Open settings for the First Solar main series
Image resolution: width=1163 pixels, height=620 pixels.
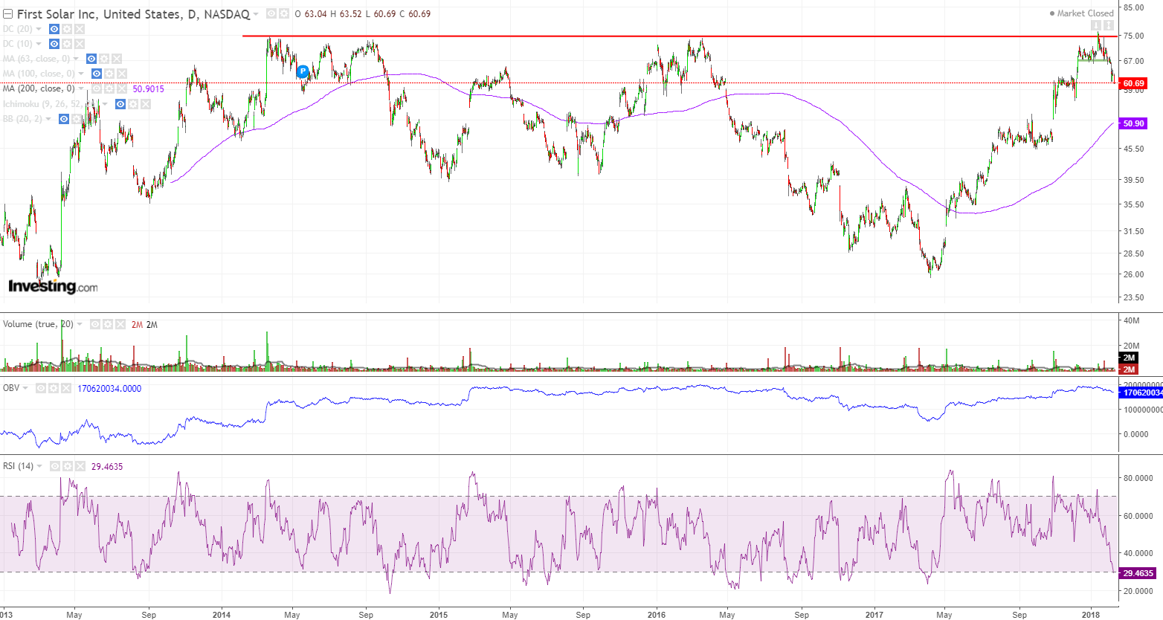pyautogui.click(x=283, y=14)
